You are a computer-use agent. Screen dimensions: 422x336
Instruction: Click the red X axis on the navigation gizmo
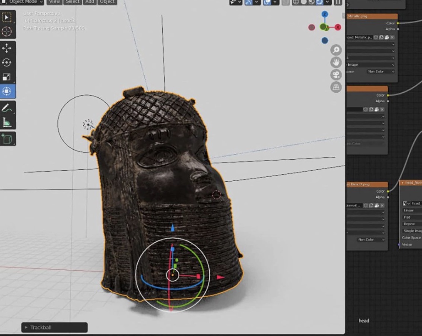pyautogui.click(x=338, y=26)
